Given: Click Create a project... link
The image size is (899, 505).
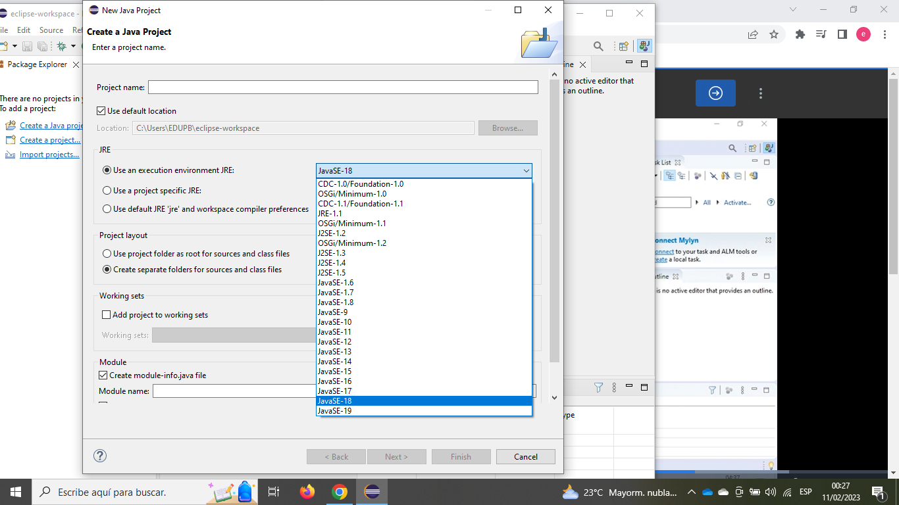Looking at the screenshot, I should [50, 140].
